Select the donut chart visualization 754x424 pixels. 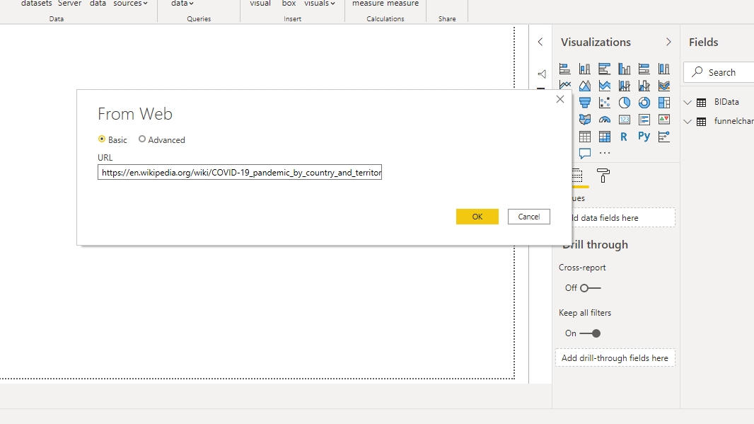tap(644, 103)
